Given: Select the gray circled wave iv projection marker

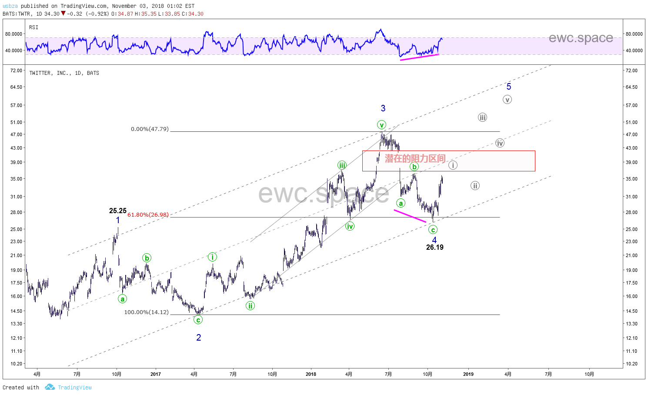Looking at the screenshot, I should 500,143.
